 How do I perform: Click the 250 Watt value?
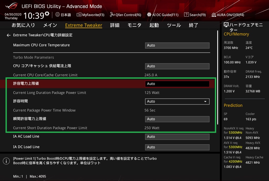152,128
